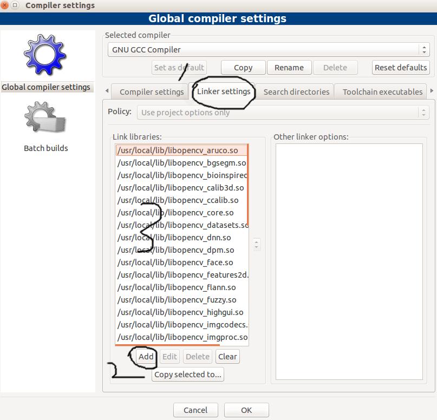437x420 pixels.
Task: Select libopencv_dnn.so library
Action: [182, 238]
